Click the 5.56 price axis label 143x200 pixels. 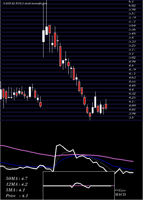132,29
